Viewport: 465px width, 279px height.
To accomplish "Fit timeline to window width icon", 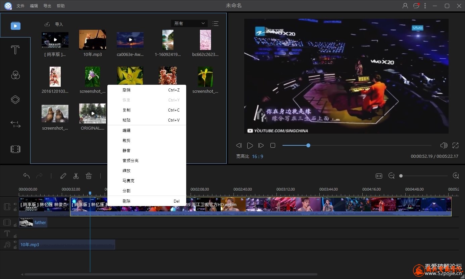I will [x=379, y=176].
